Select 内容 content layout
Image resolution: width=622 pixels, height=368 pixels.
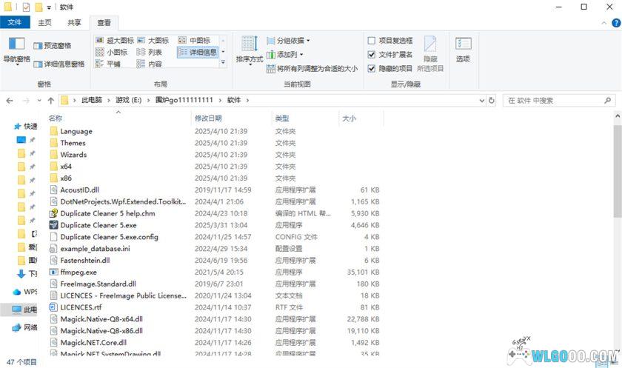(149, 64)
